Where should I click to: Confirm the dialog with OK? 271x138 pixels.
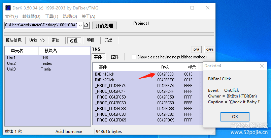click(235, 116)
